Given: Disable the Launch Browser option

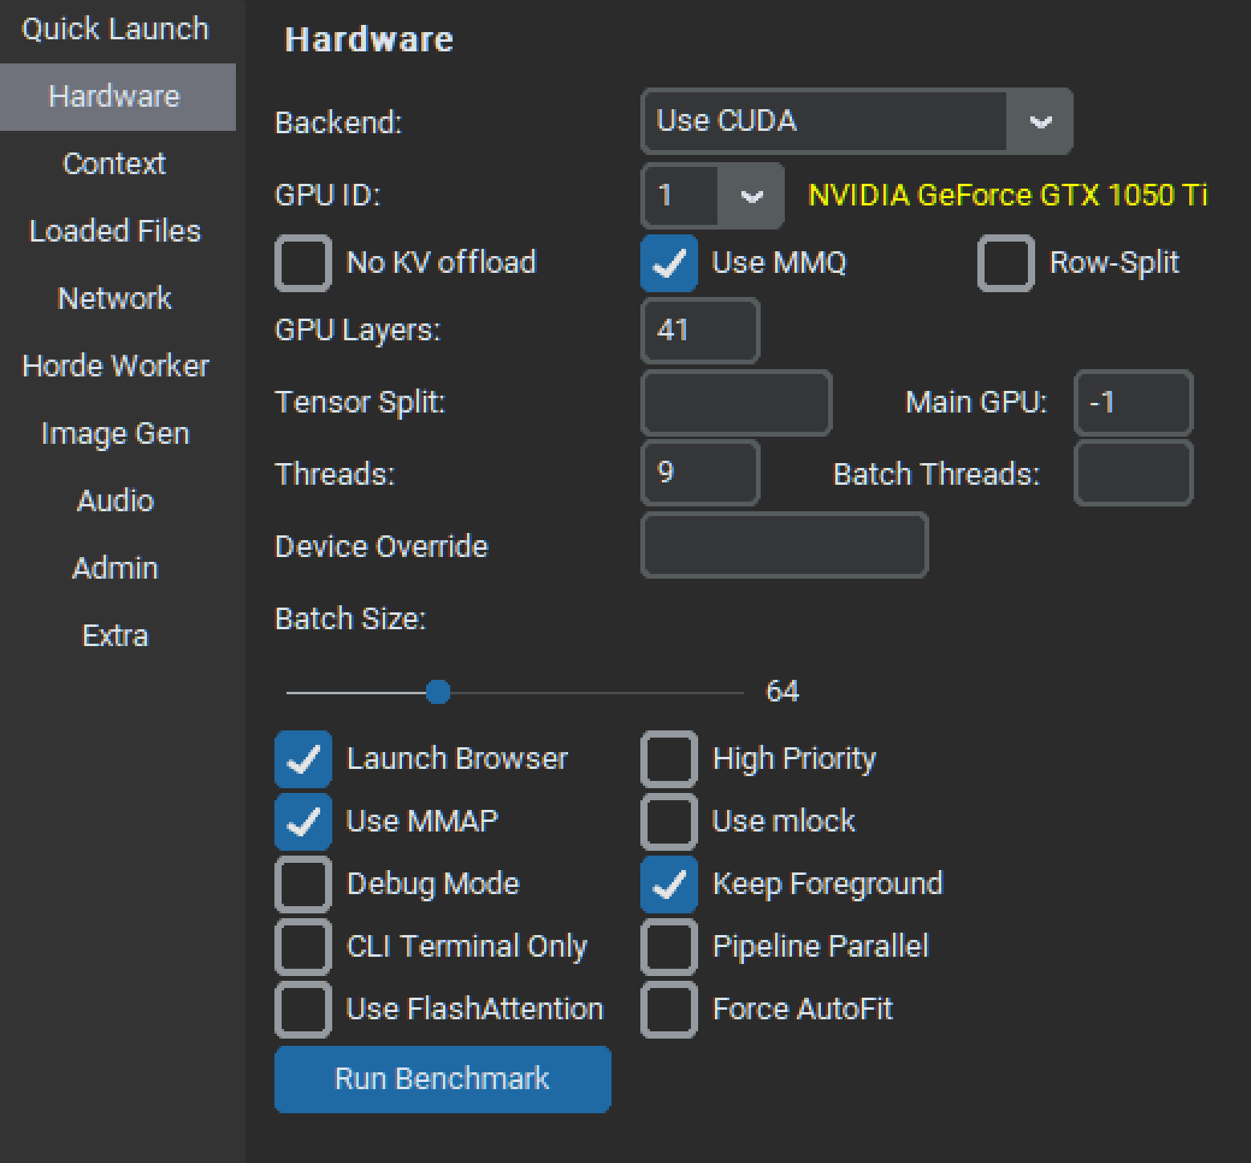Looking at the screenshot, I should [303, 759].
